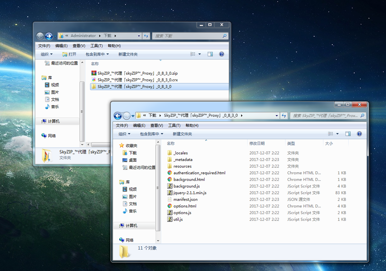Toggle preview pane in front window toolbar
This screenshot has width=386, height=271.
click(348, 134)
